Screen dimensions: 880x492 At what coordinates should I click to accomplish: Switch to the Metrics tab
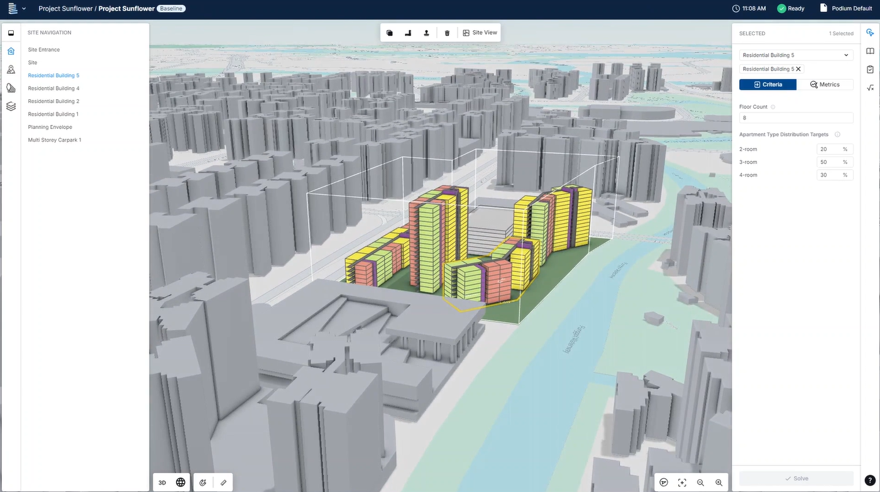point(825,84)
